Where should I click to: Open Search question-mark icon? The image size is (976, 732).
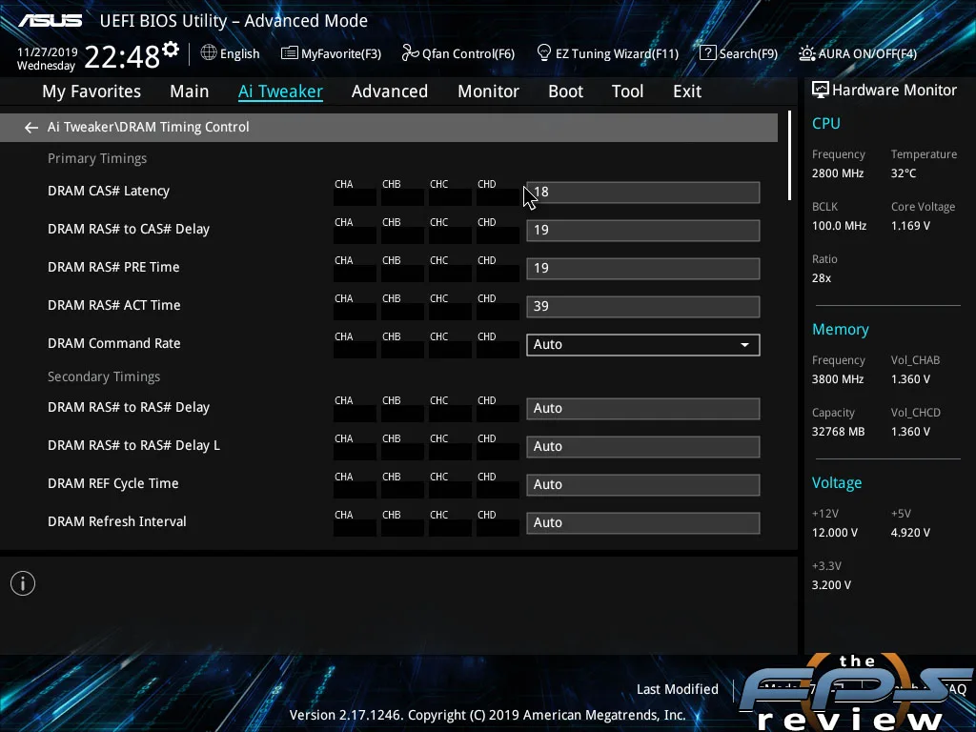707,53
